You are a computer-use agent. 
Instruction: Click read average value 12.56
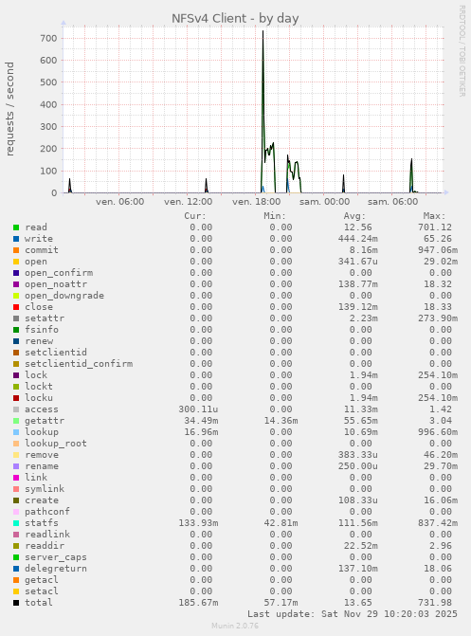[358, 227]
